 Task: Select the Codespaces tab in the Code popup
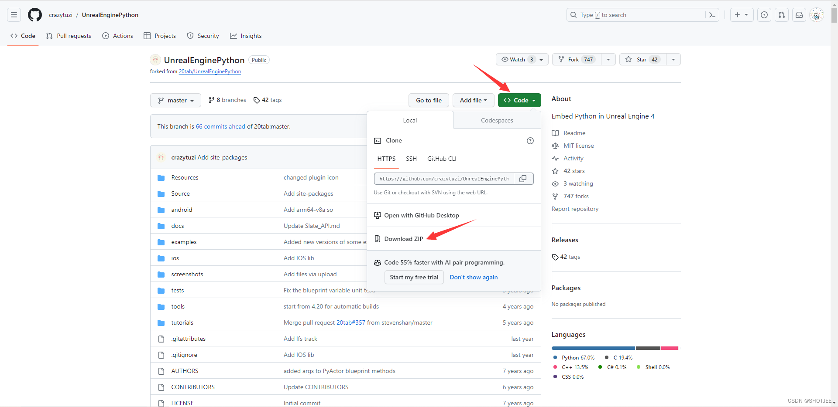tap(497, 120)
